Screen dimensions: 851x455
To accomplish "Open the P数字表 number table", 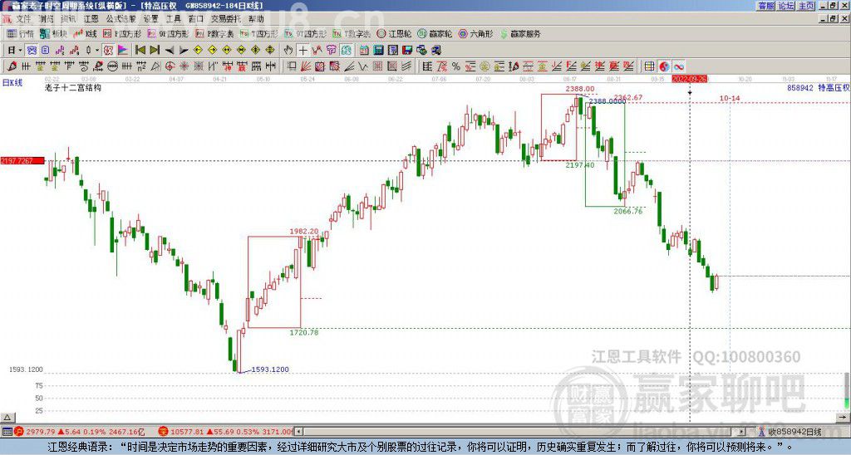I will coord(214,33).
